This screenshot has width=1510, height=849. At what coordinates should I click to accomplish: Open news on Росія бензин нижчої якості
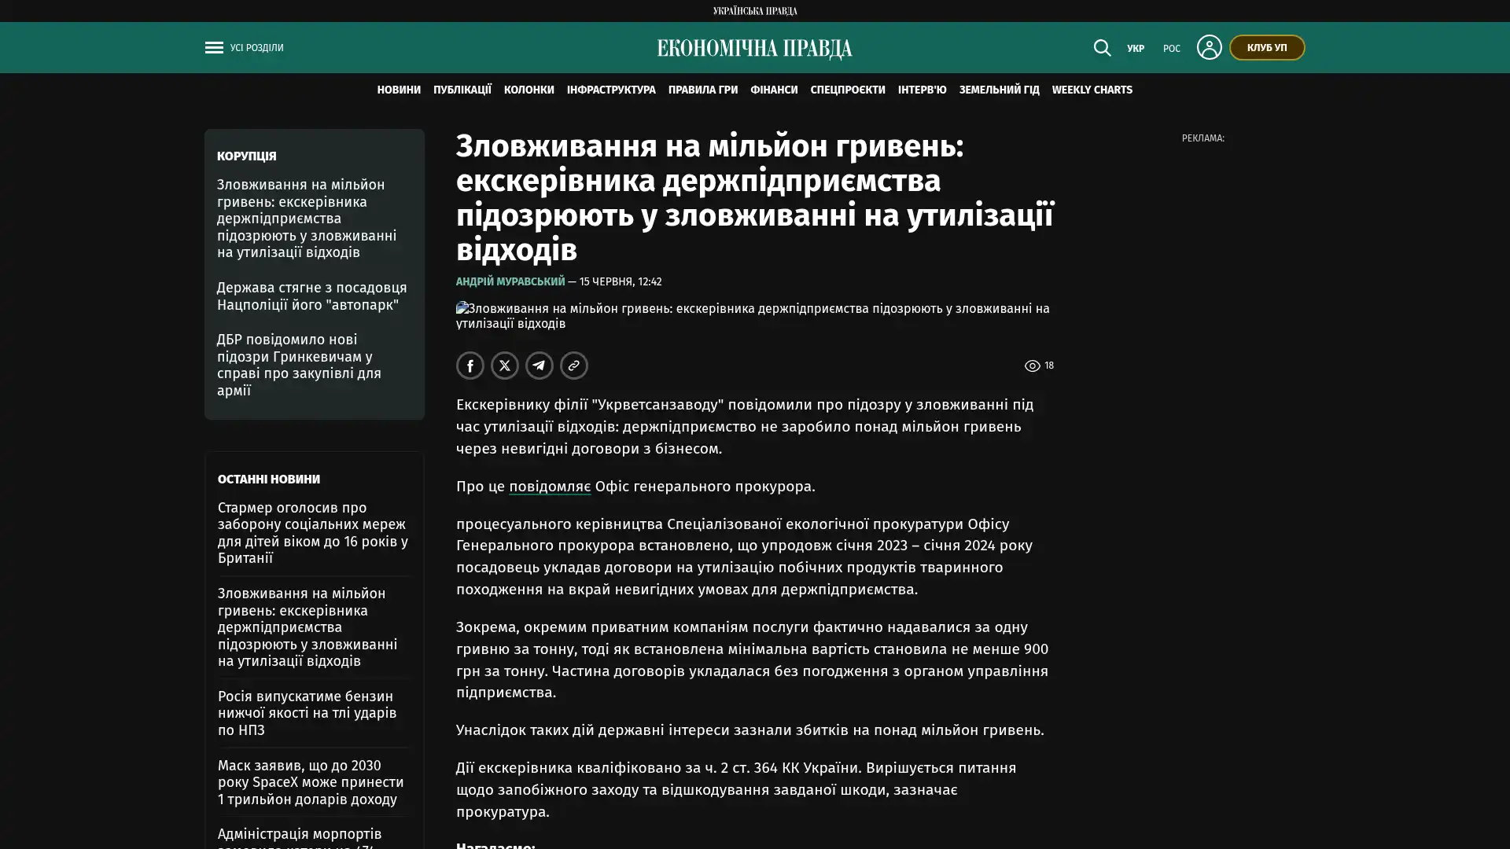tap(308, 713)
